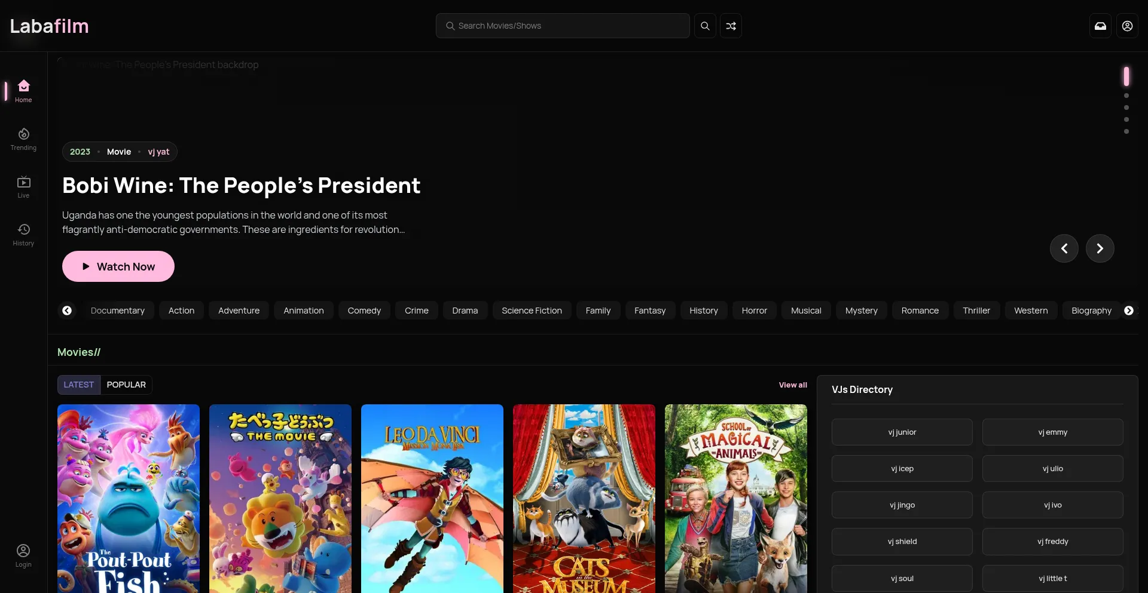Image resolution: width=1148 pixels, height=593 pixels.
Task: Choose the Family genre
Action: point(599,311)
